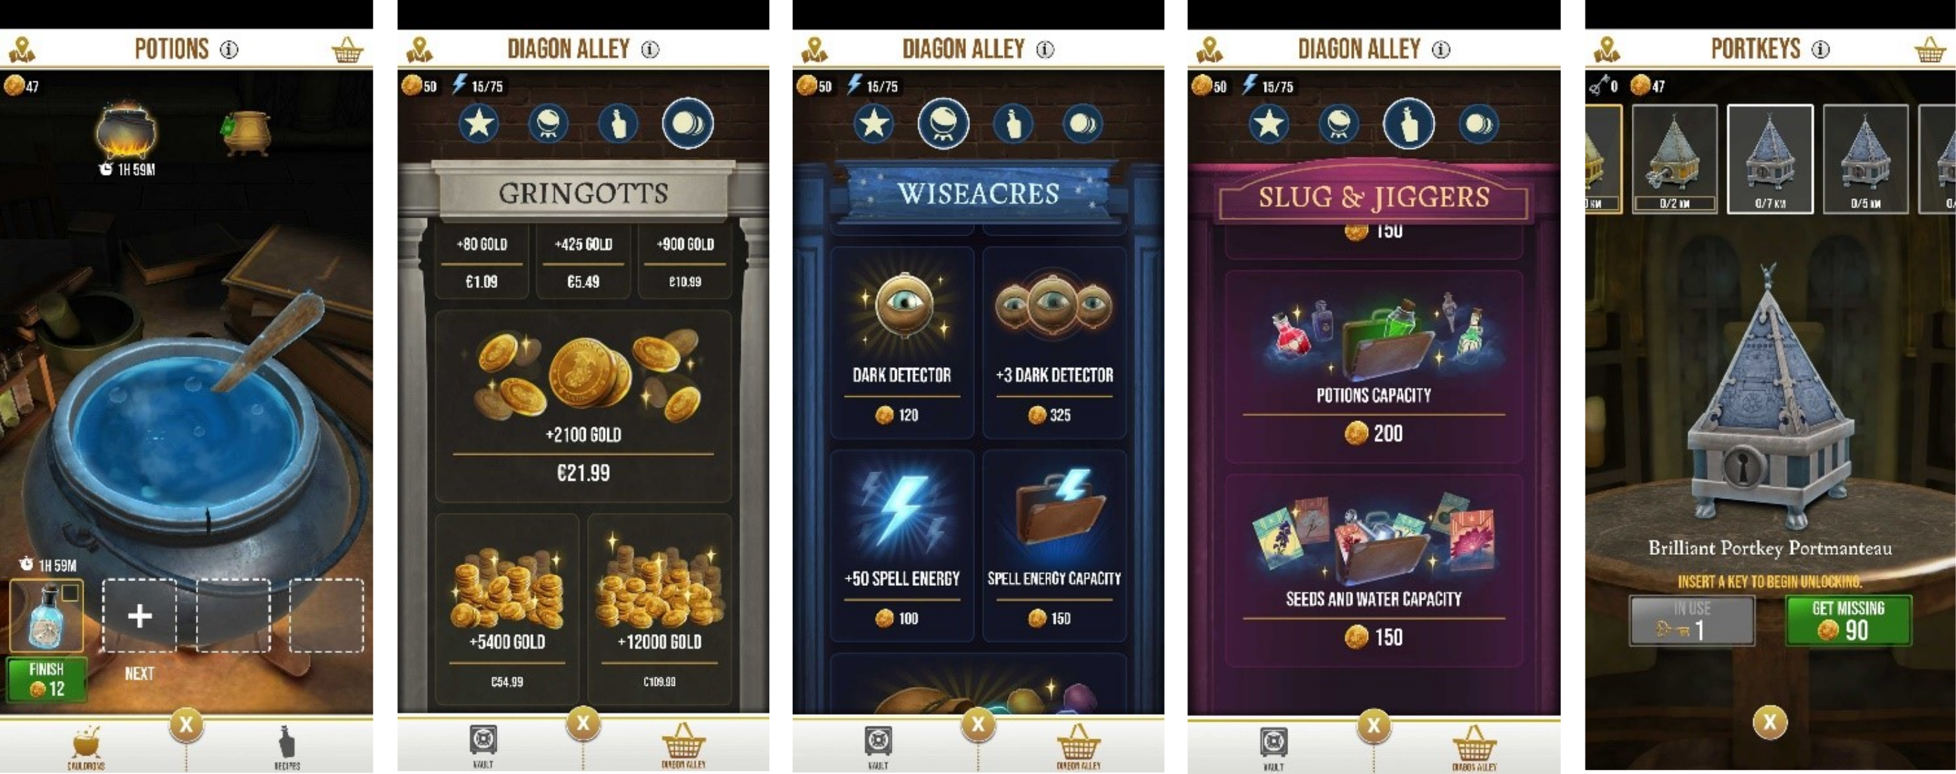Purchase the +80 Gold pack
Viewport: 1956px width, 774px height.
482,262
